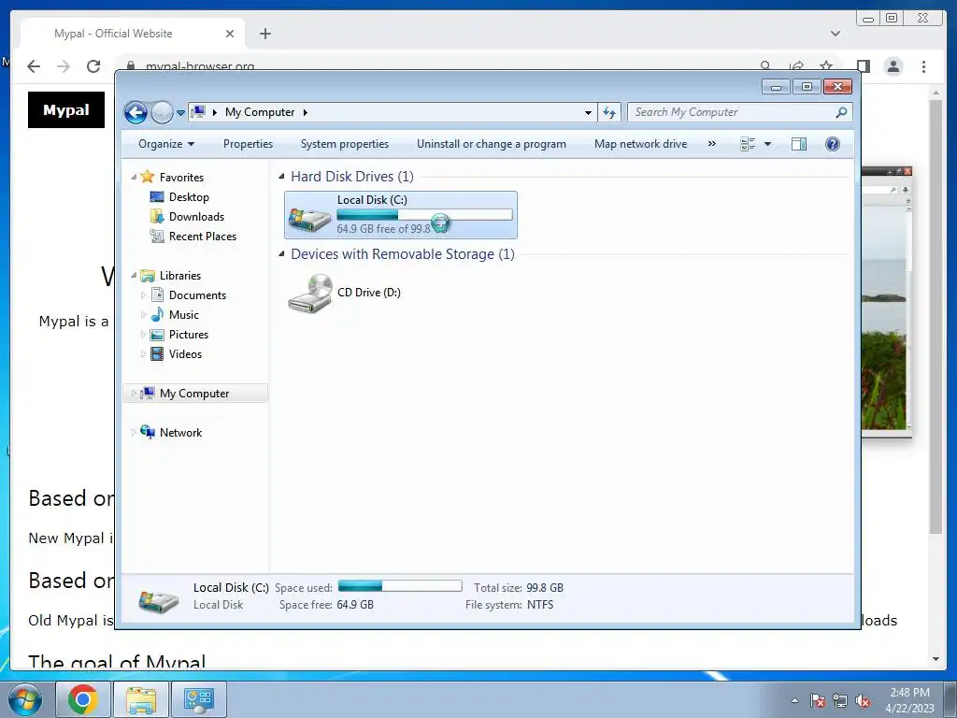Click Chrome page vertical scrollbar
This screenshot has height=718, width=957.
pyautogui.click(x=936, y=316)
